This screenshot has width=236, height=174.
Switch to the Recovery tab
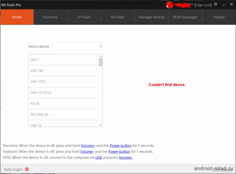coord(50,17)
